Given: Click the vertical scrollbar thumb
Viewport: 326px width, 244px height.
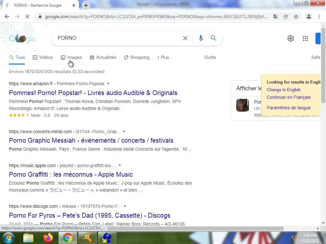Looking at the screenshot, I should tap(323, 65).
